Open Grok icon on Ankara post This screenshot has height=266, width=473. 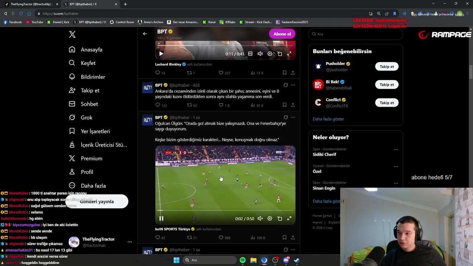coord(286,85)
